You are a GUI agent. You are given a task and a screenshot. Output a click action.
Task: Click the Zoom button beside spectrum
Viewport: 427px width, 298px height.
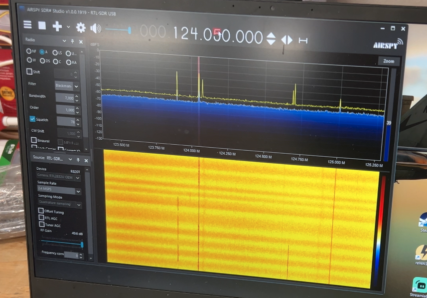[389, 61]
